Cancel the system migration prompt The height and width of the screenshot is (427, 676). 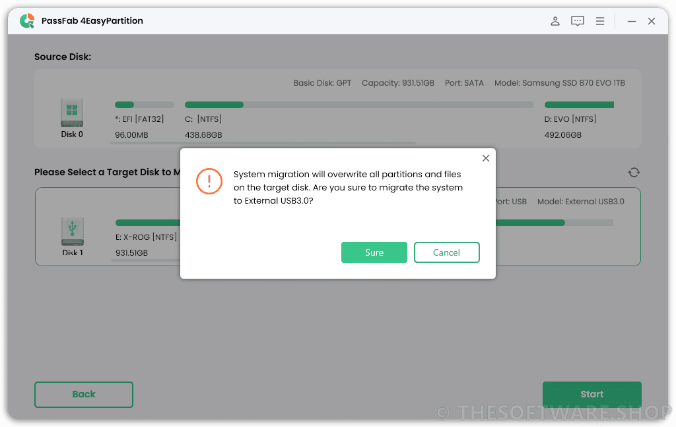447,252
